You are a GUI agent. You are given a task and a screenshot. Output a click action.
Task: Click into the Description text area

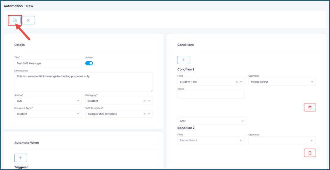click(83, 82)
